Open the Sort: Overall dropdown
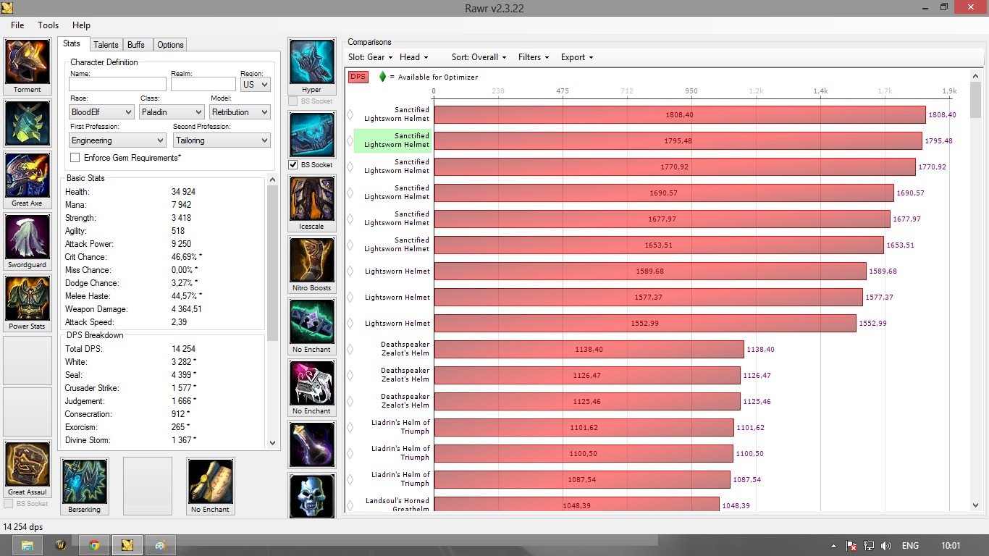Image resolution: width=989 pixels, height=556 pixels. (x=479, y=57)
